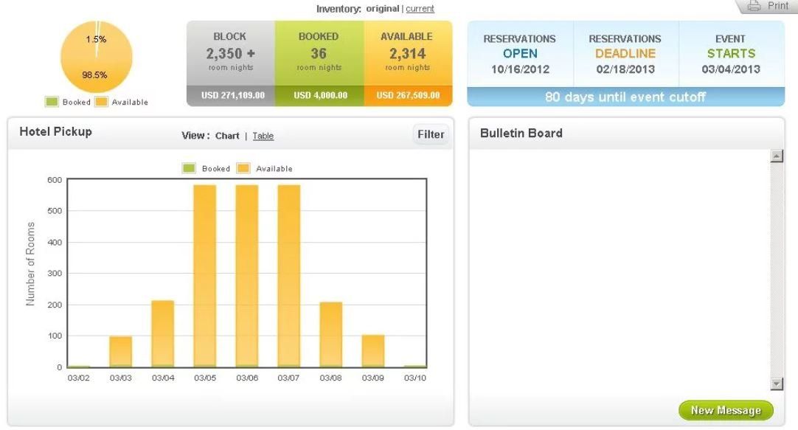Create a New Message on Bulletin Board
This screenshot has height=430, width=798.
tap(726, 410)
